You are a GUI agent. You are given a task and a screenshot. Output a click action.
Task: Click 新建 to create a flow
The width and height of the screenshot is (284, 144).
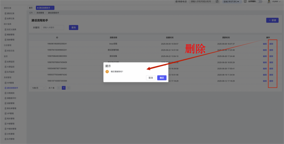[x=272, y=20]
